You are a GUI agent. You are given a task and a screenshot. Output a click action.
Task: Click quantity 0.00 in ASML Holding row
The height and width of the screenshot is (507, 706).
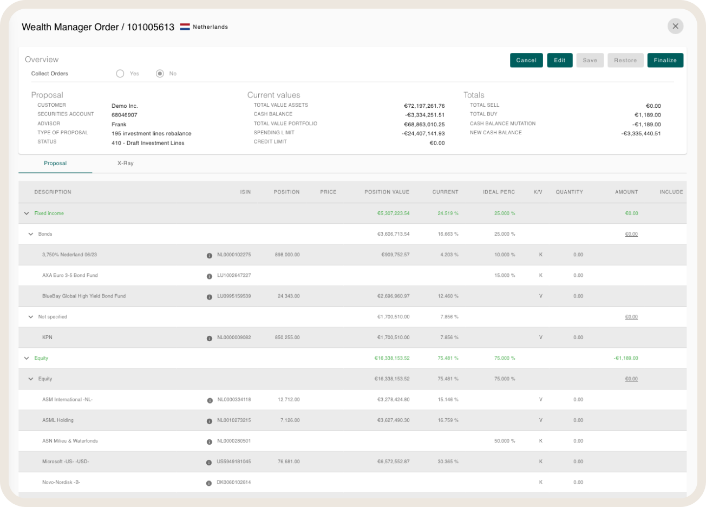pyautogui.click(x=578, y=420)
